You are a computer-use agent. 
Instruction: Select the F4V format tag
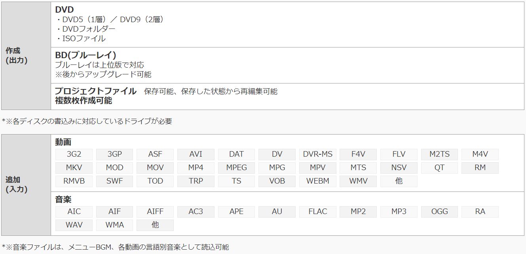[x=358, y=154]
